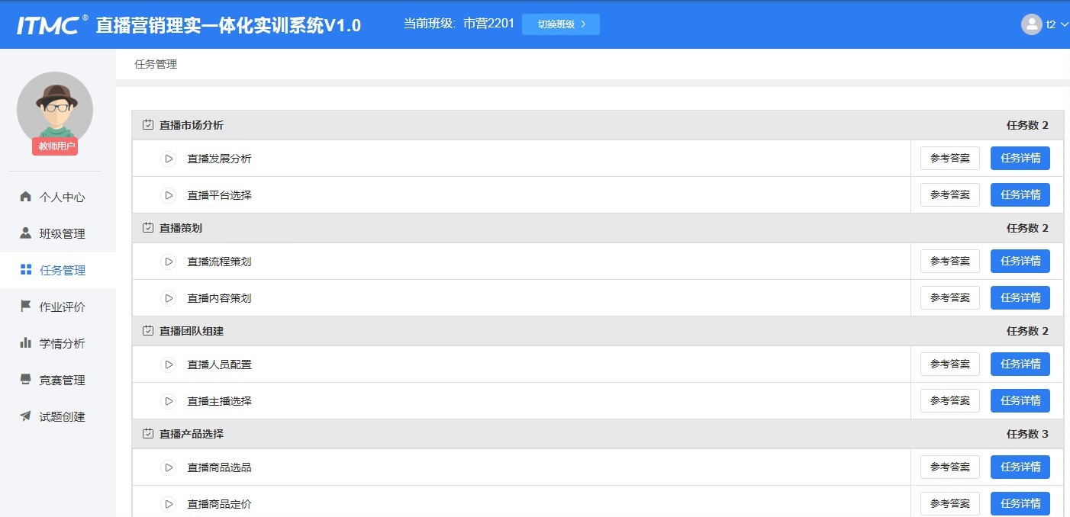The height and width of the screenshot is (517, 1070).
Task: Click the grid icon beside 任务管理
Action: tap(26, 270)
